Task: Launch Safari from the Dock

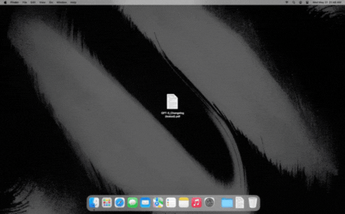Action: [x=120, y=202]
